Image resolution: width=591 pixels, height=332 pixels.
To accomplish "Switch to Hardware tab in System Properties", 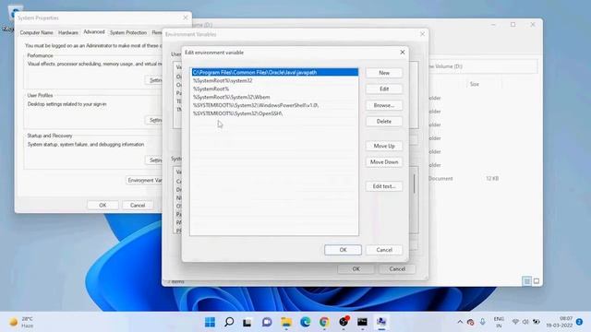I will click(68, 33).
